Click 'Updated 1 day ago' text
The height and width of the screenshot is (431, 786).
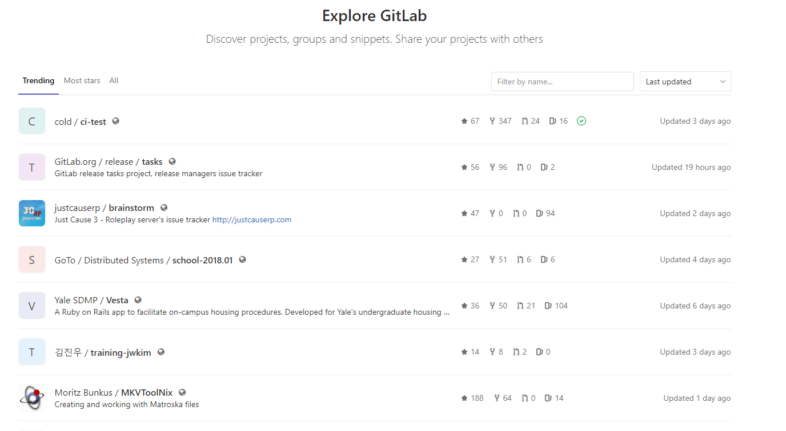tap(697, 398)
